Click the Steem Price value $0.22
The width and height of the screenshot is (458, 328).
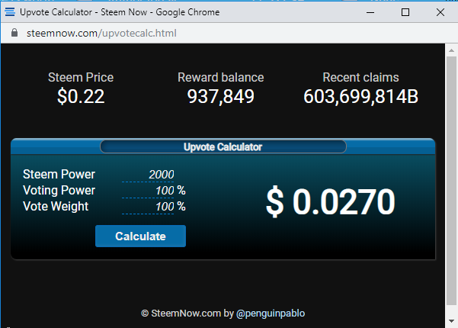click(81, 96)
